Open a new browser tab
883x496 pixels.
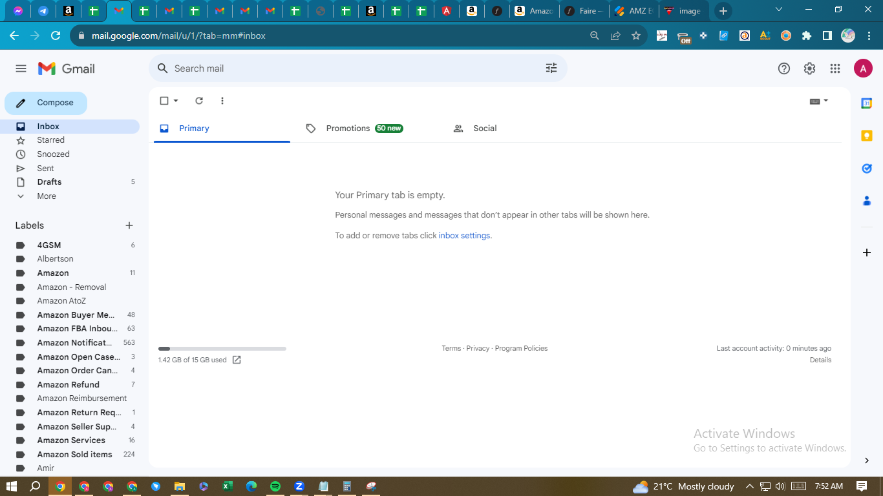click(x=723, y=11)
